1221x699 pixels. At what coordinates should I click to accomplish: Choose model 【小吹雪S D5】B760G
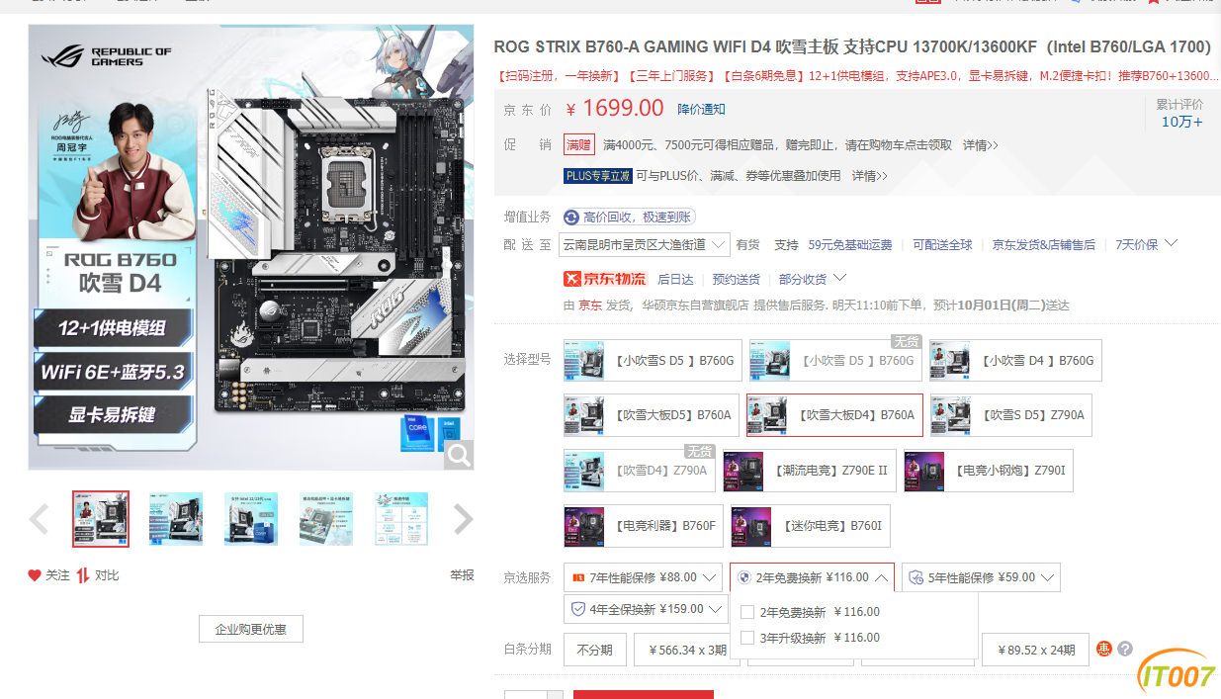point(652,361)
